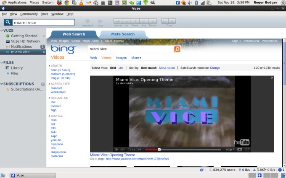
Task: Click the video progress slider knob
Action: (x=159, y=150)
